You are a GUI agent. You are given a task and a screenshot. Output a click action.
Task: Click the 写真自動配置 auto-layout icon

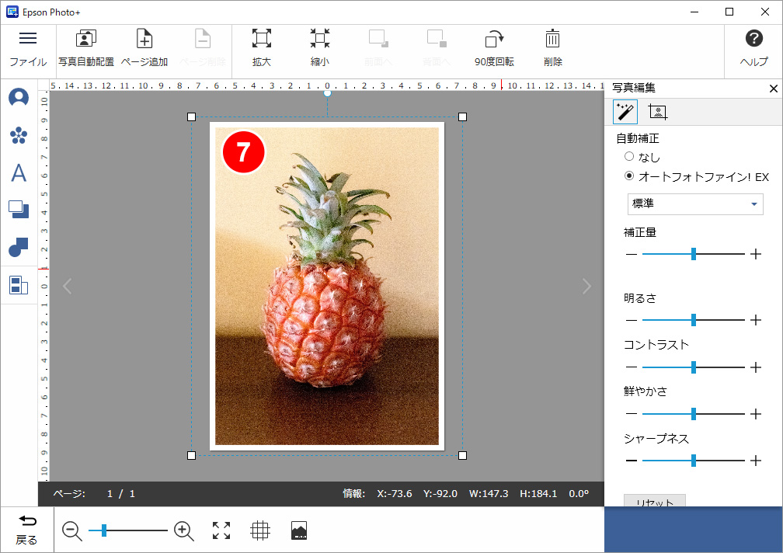tap(85, 40)
